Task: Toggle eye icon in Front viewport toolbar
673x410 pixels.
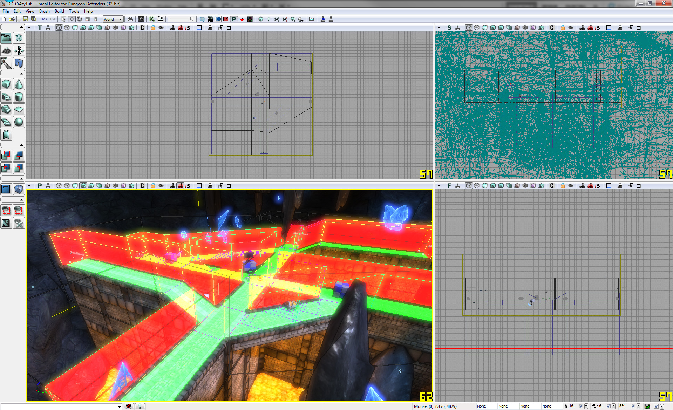Action: click(571, 186)
